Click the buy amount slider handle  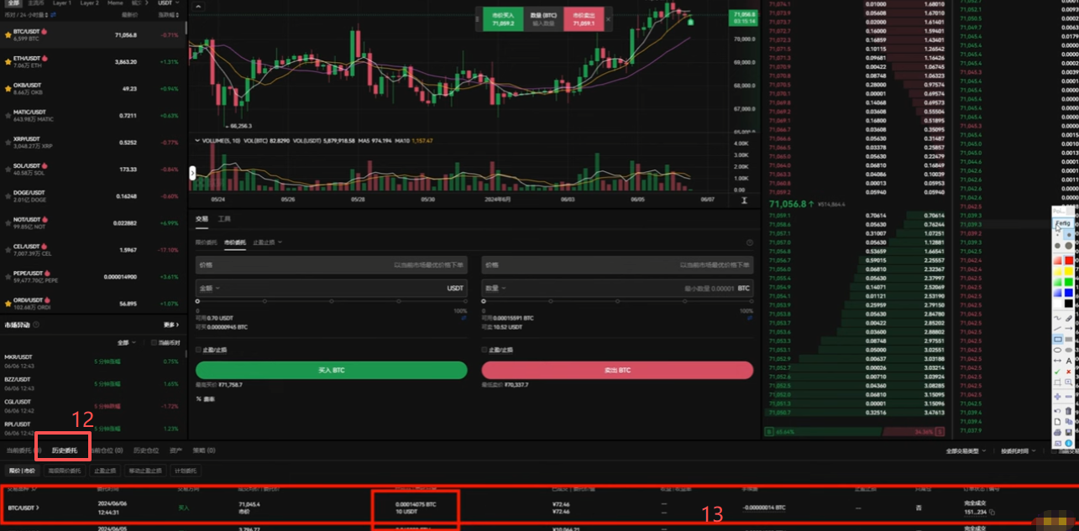point(198,301)
